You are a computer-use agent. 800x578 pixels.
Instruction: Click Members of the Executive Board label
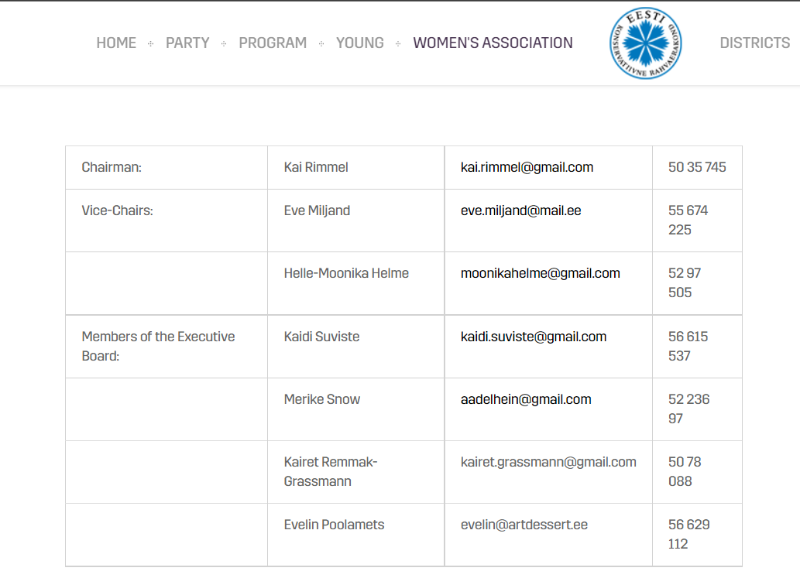coord(158,346)
